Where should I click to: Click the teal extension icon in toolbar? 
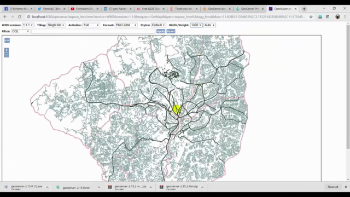(320, 17)
